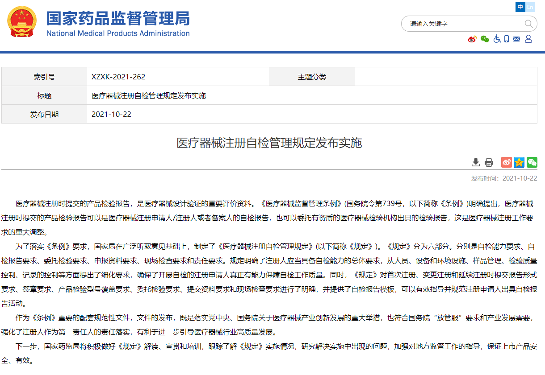
Task: Click the 国家药品监督管理局 site title
Action: pyautogui.click(x=118, y=19)
